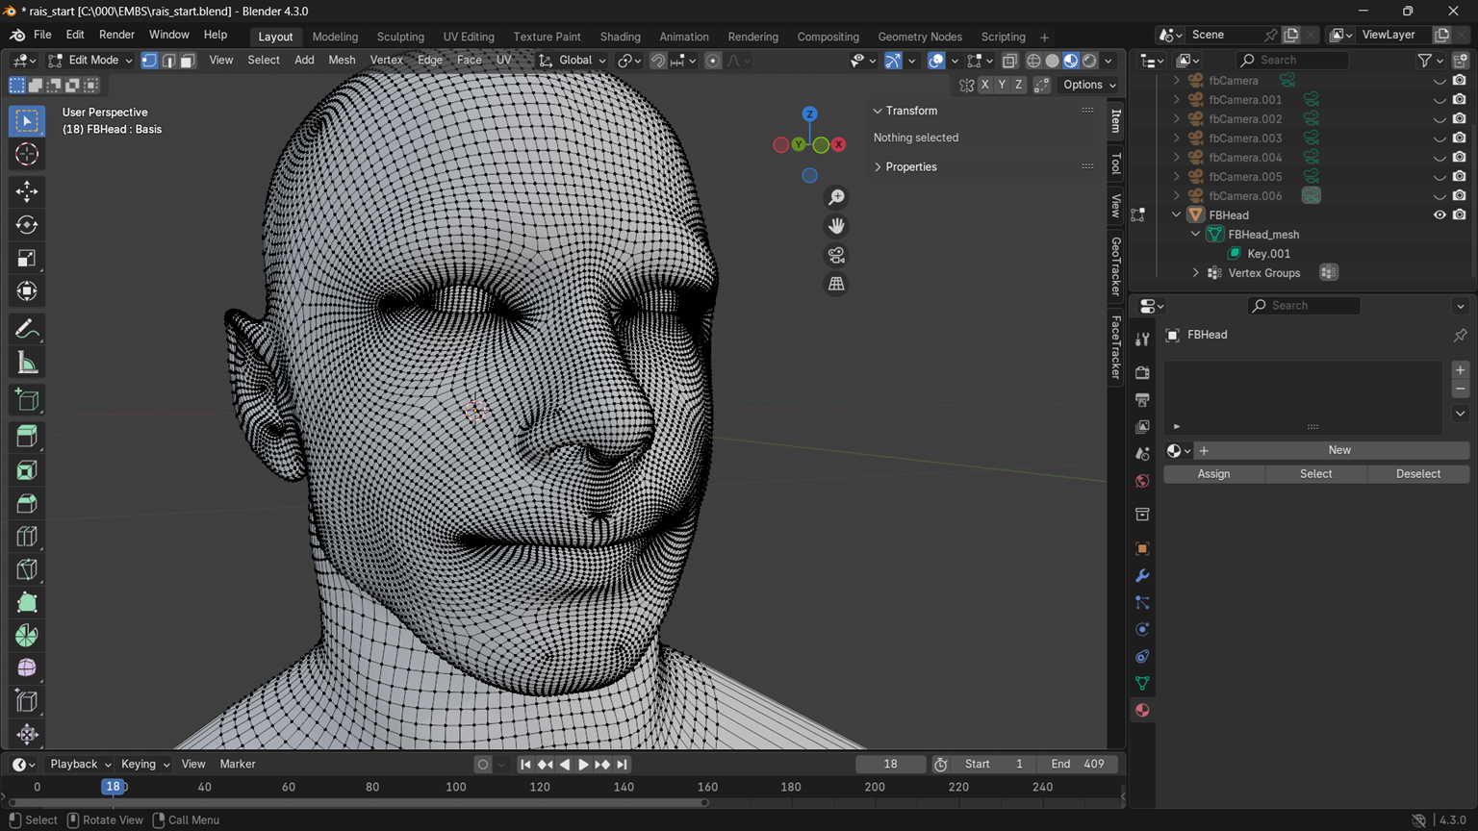Switch to wireframe viewport shading
Viewport: 1478px width, 831px height.
click(x=1033, y=61)
